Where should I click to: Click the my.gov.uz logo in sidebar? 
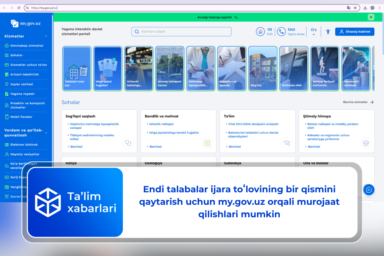[x=26, y=23]
